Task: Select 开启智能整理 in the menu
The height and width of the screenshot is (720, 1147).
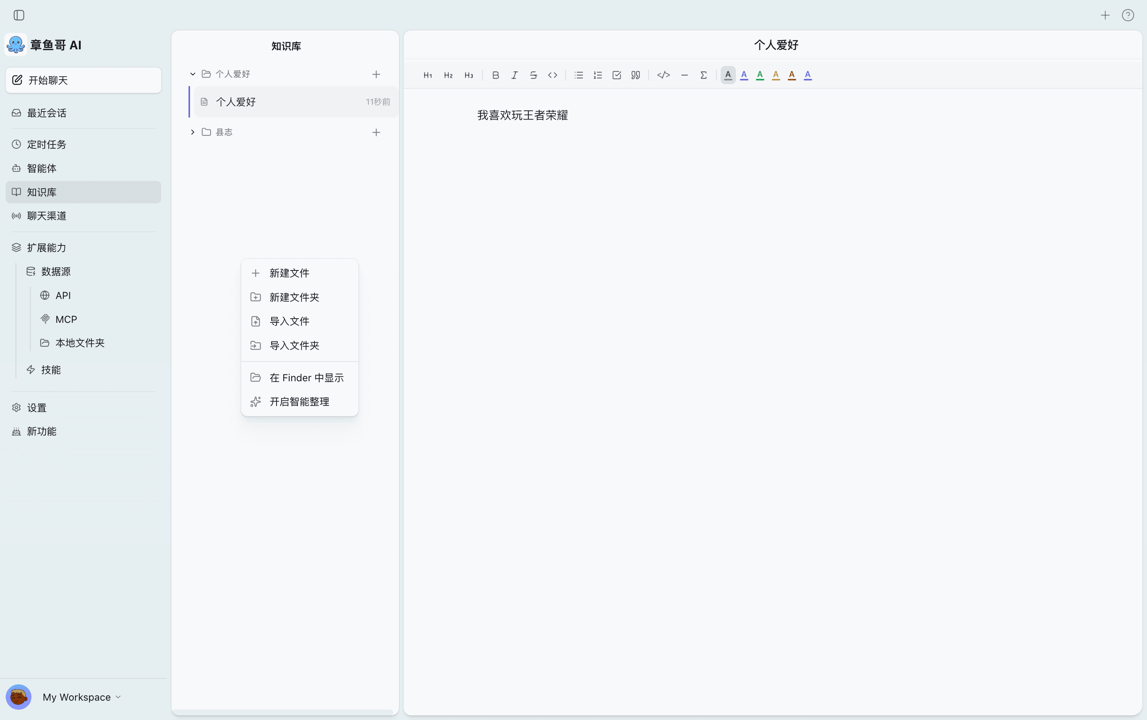Action: (x=299, y=401)
